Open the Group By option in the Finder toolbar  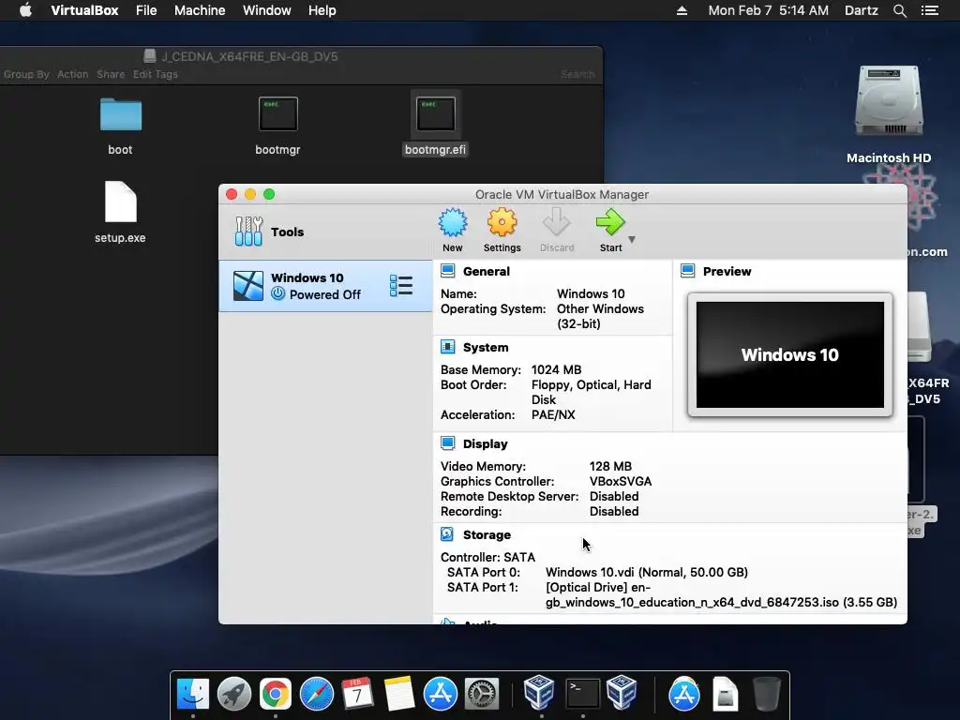click(x=26, y=74)
